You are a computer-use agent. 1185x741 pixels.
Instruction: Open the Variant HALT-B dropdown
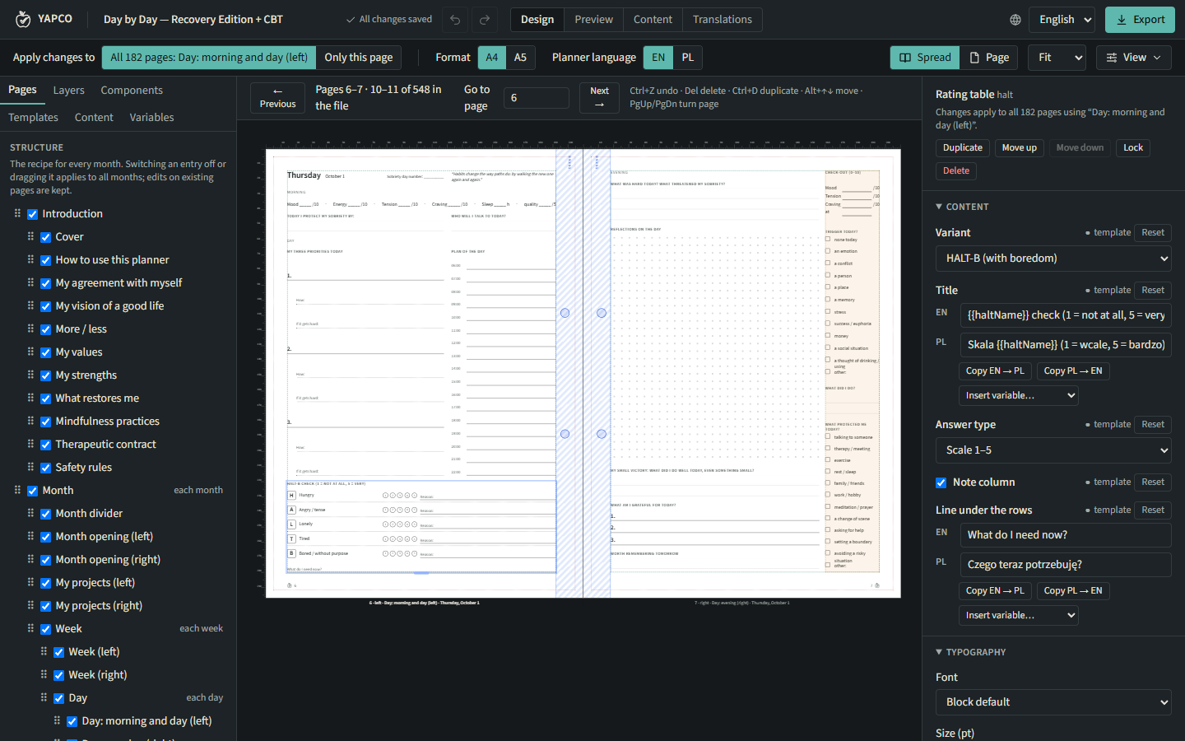[1053, 259]
